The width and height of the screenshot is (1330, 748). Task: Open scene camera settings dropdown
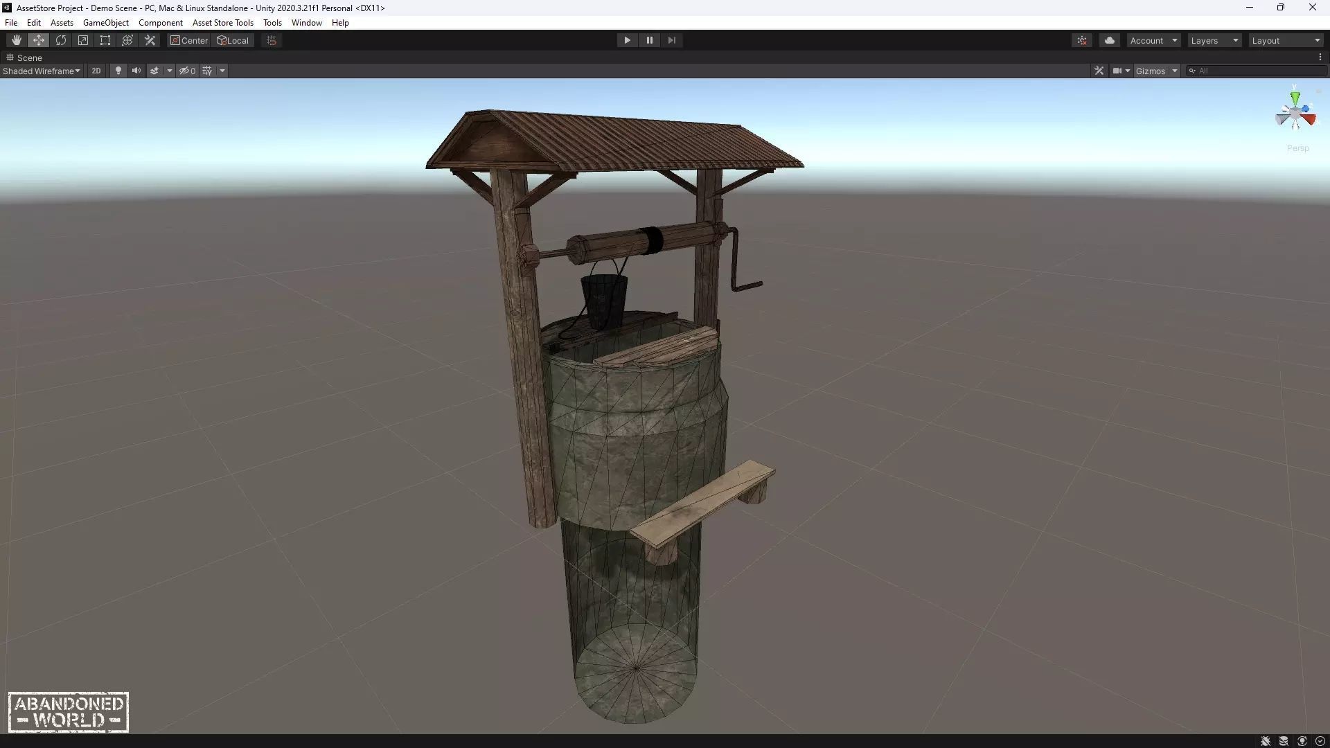[1121, 71]
